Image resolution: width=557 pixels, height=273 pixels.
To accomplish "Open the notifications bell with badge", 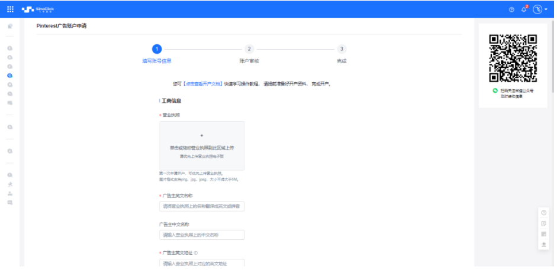I will tap(524, 9).
